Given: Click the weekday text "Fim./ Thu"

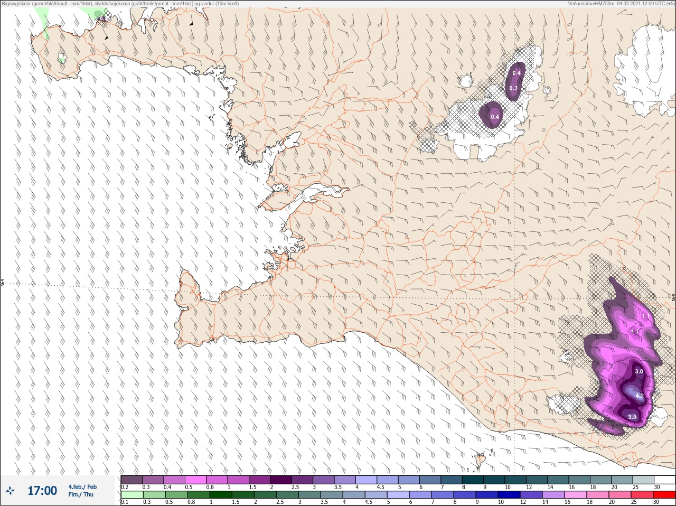Looking at the screenshot, I should click(81, 494).
